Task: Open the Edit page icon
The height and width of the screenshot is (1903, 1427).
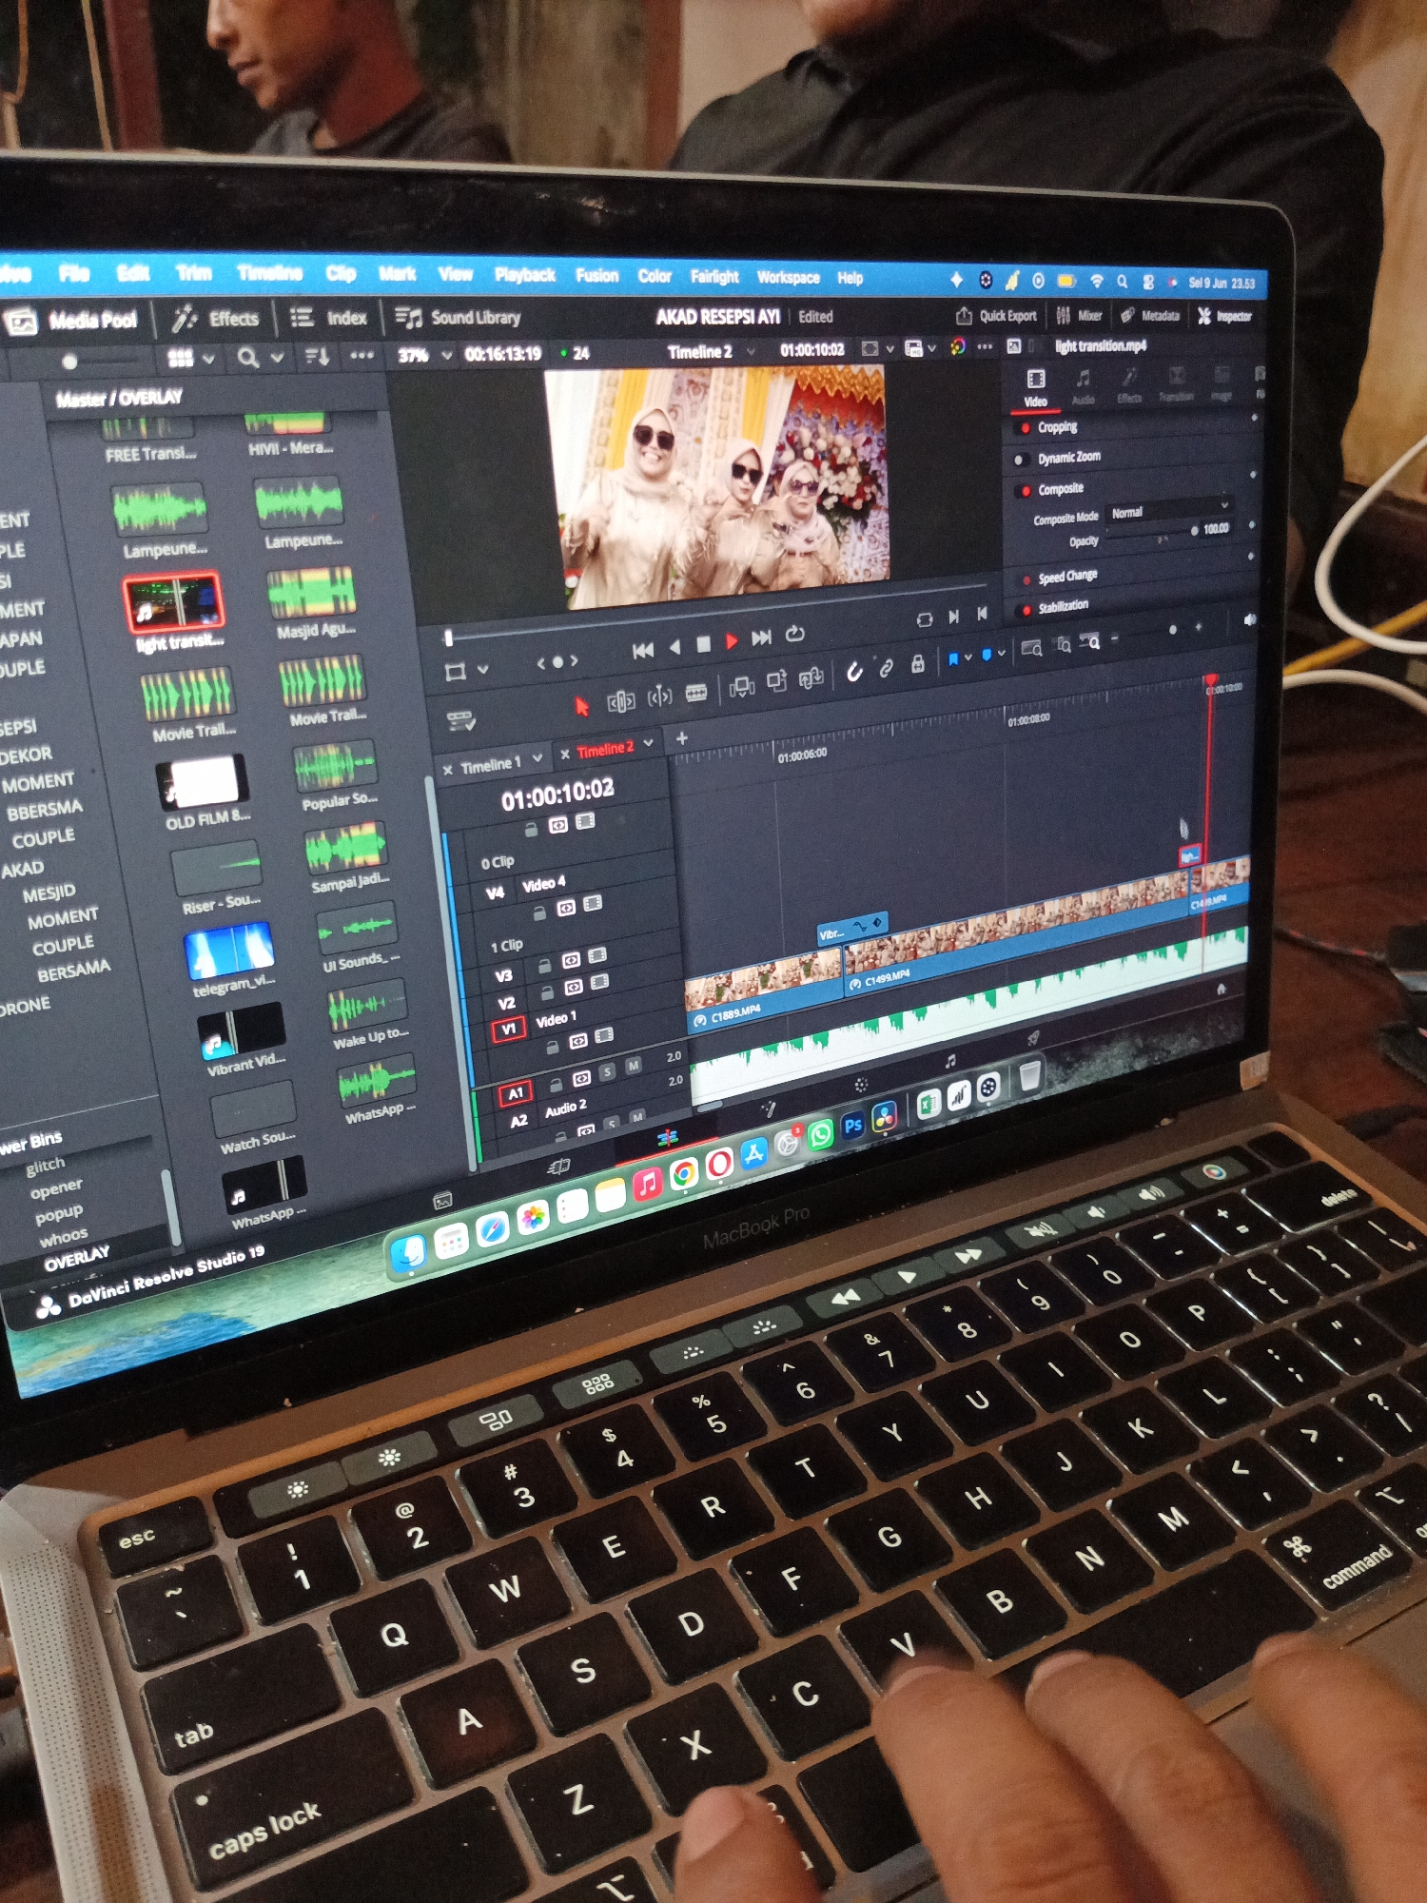Action: click(x=668, y=1137)
